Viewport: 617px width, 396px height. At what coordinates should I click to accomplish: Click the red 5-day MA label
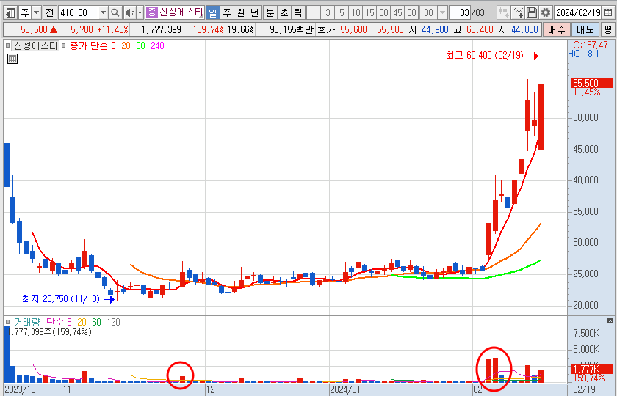[113, 46]
